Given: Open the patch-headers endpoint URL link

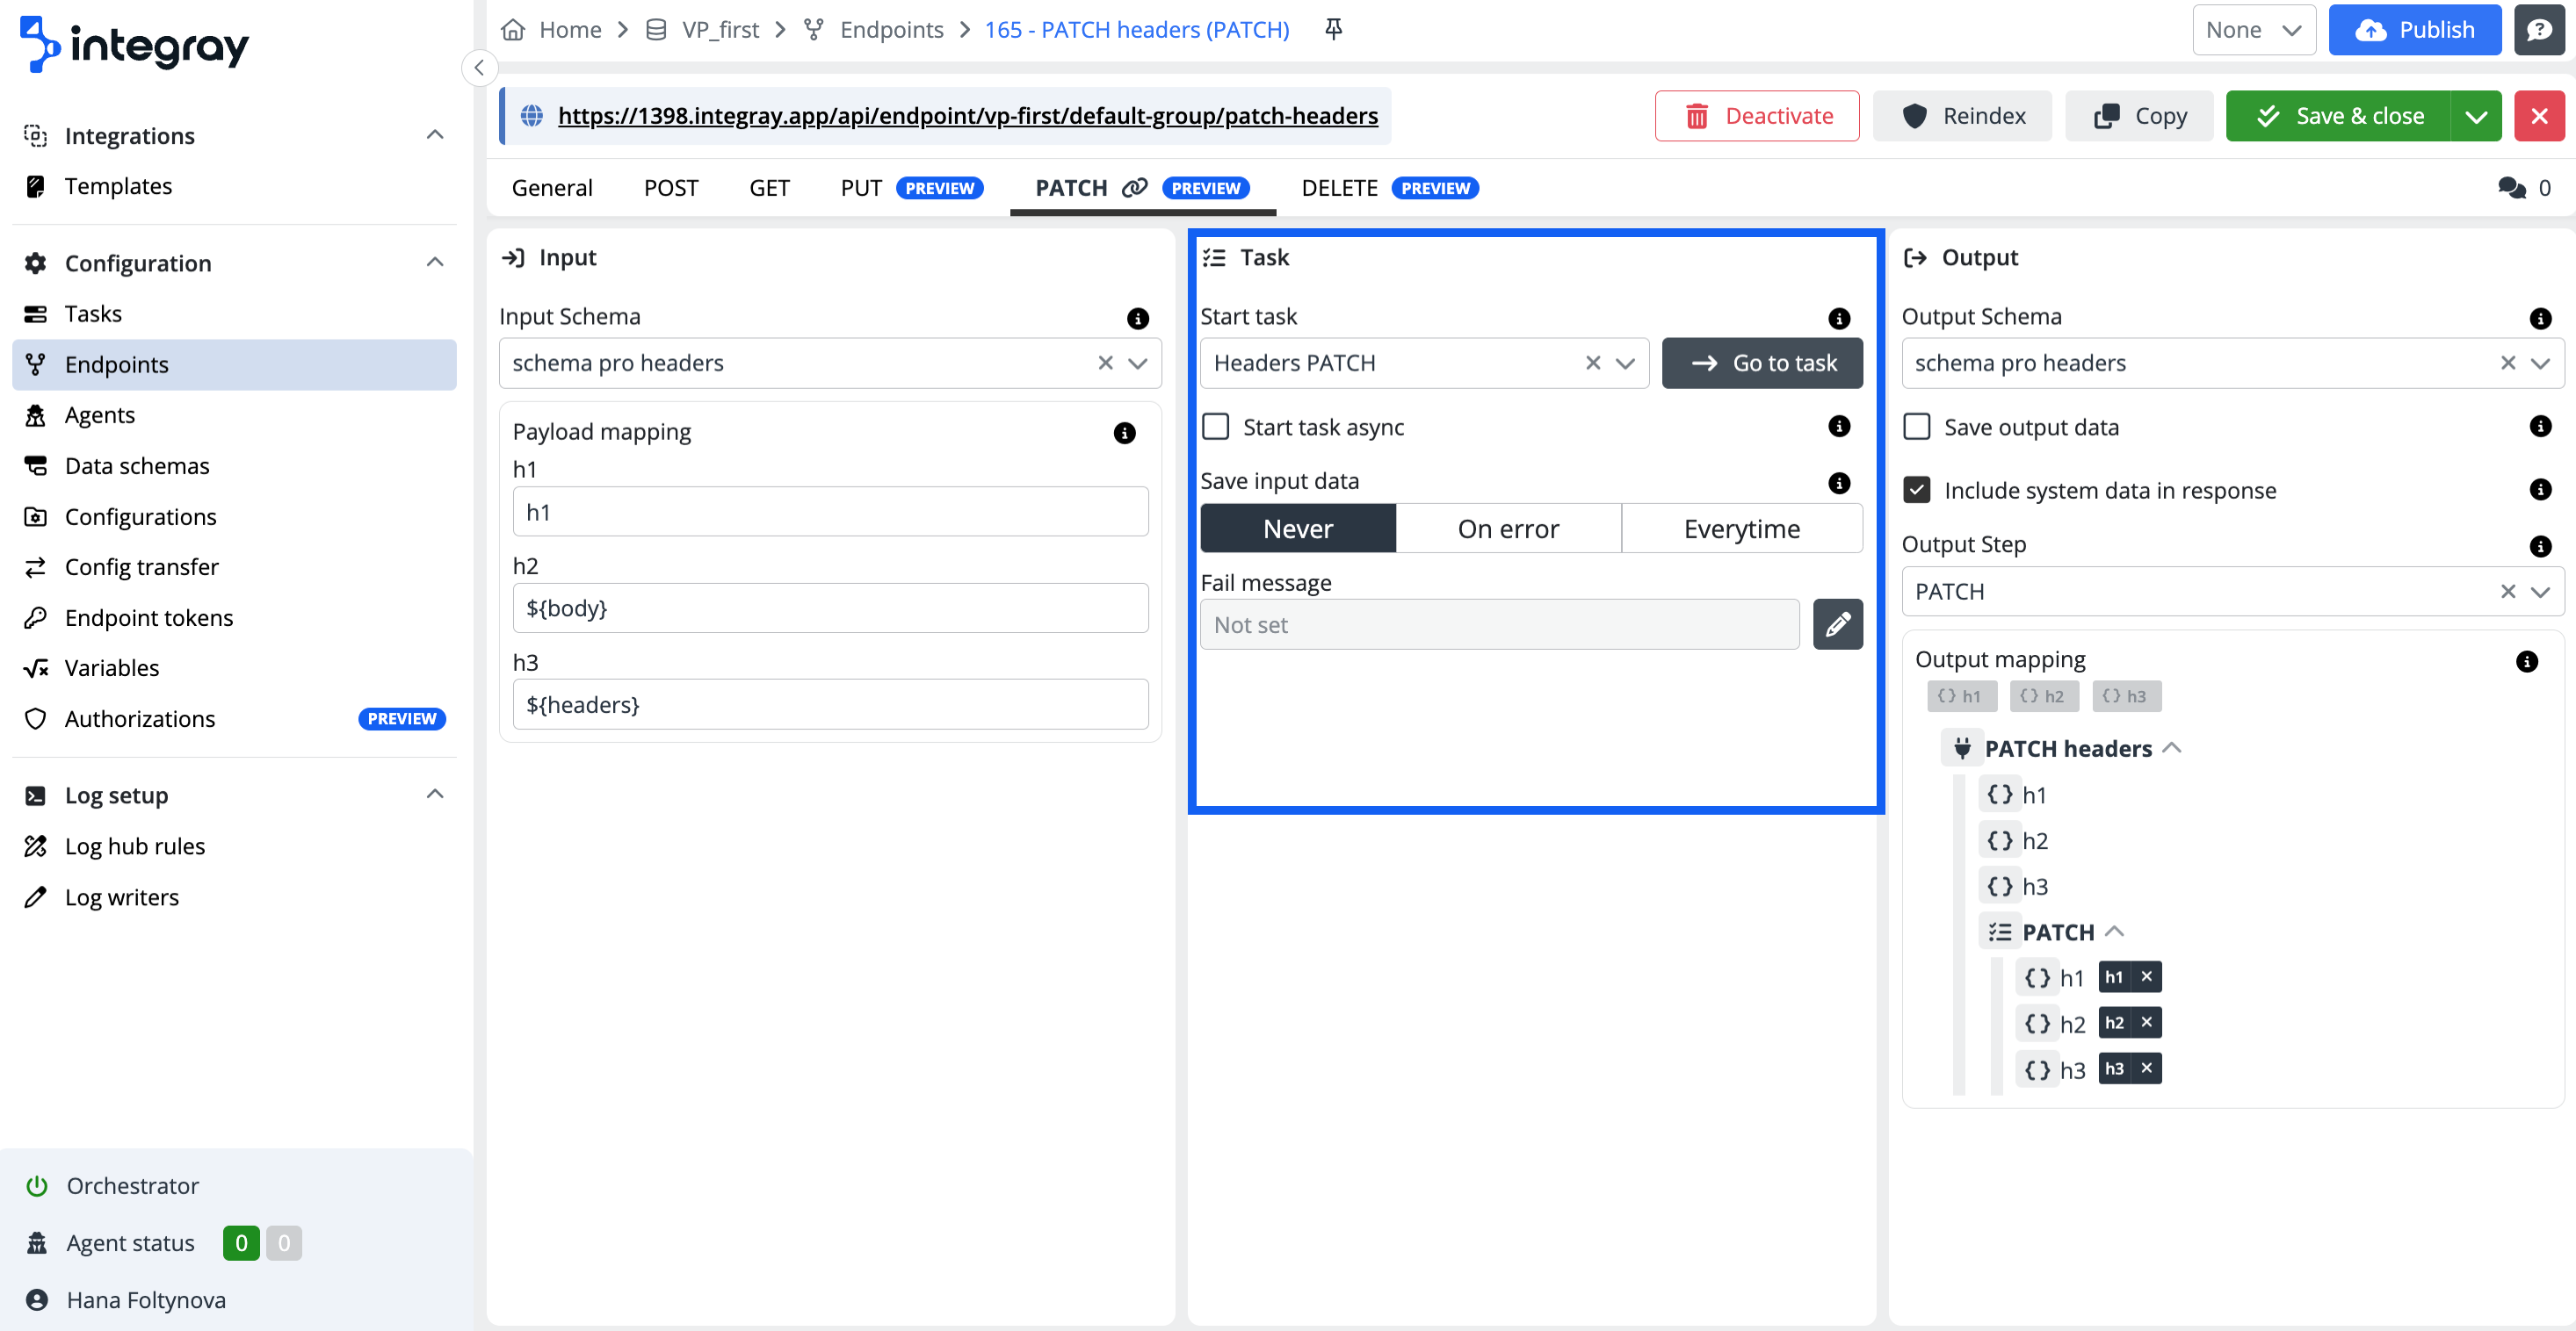Looking at the screenshot, I should click(967, 116).
